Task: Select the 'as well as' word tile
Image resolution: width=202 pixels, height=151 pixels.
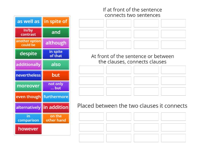Action: [28, 22]
